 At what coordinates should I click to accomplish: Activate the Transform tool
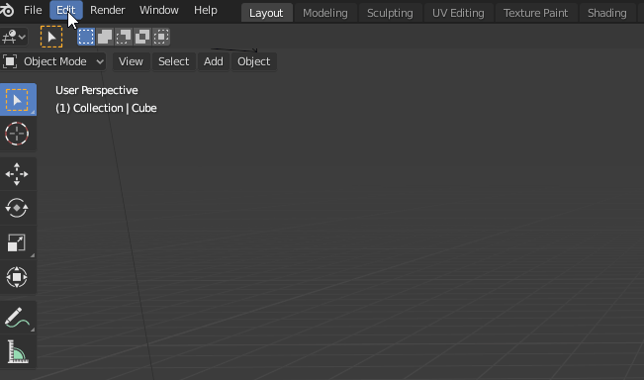pyautogui.click(x=18, y=277)
